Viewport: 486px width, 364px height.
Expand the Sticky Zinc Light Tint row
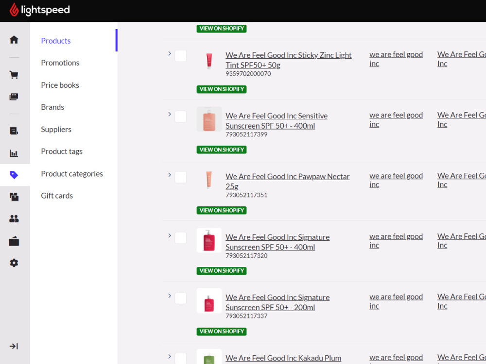(x=170, y=53)
